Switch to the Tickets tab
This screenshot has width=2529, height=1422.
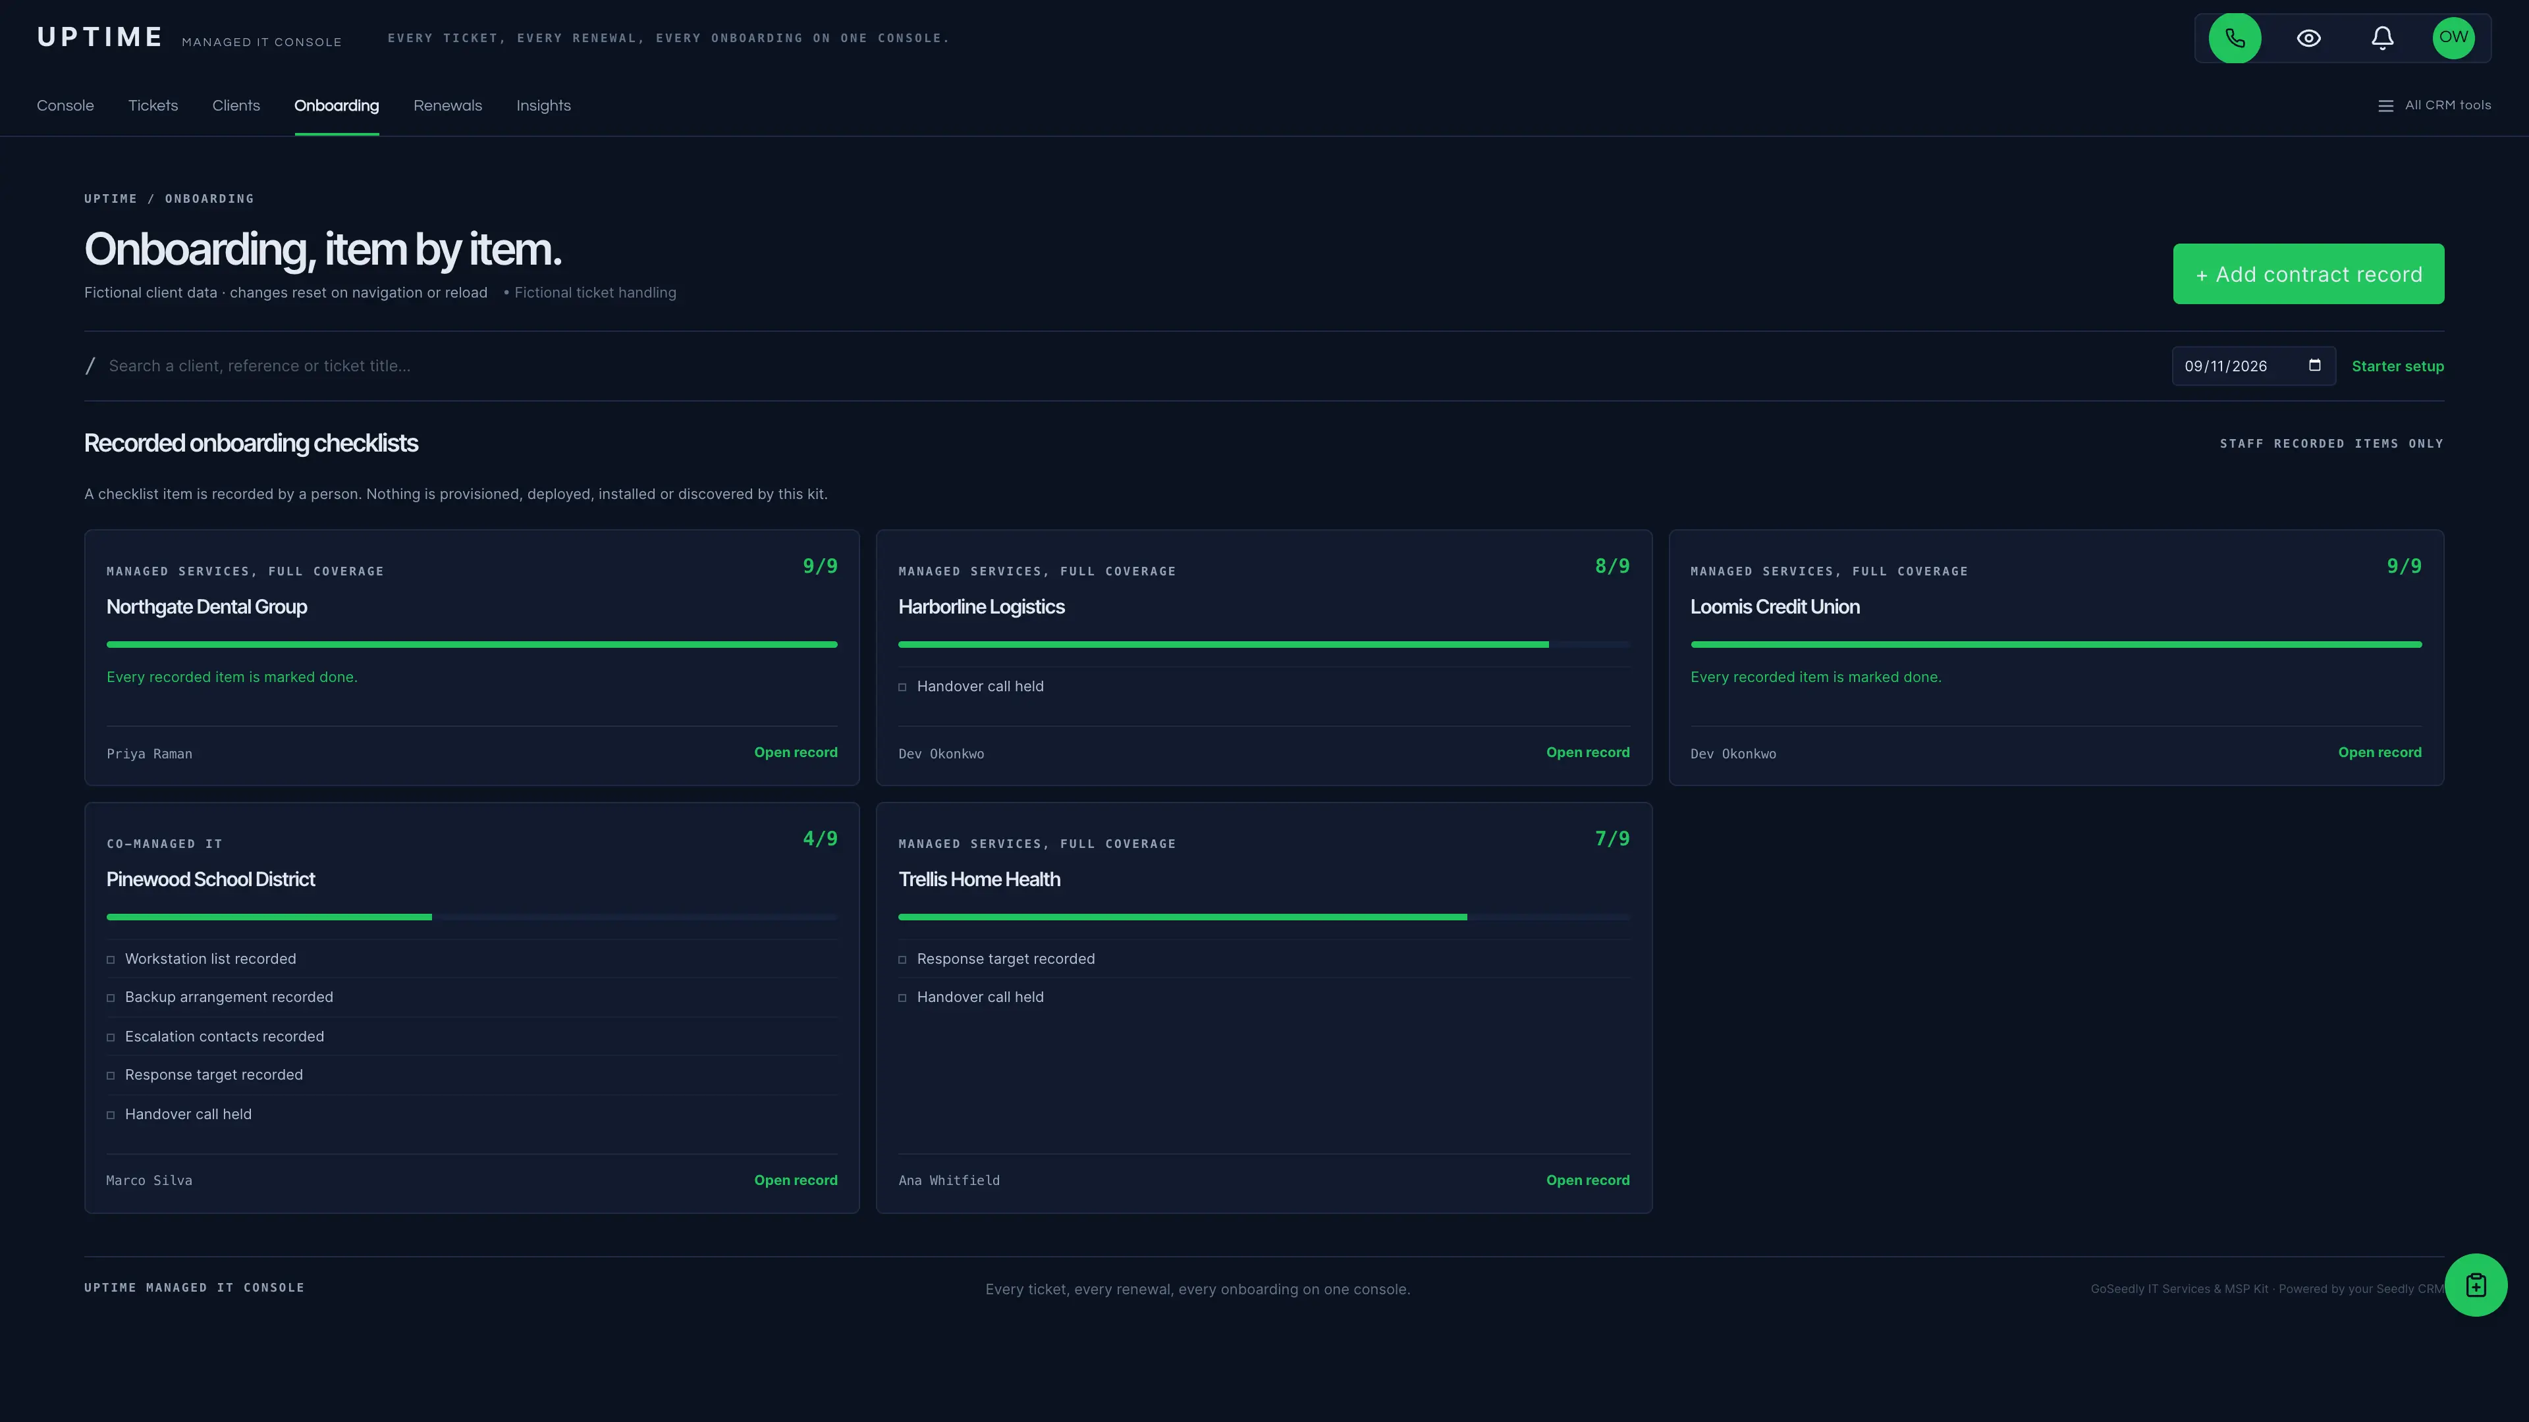point(153,105)
